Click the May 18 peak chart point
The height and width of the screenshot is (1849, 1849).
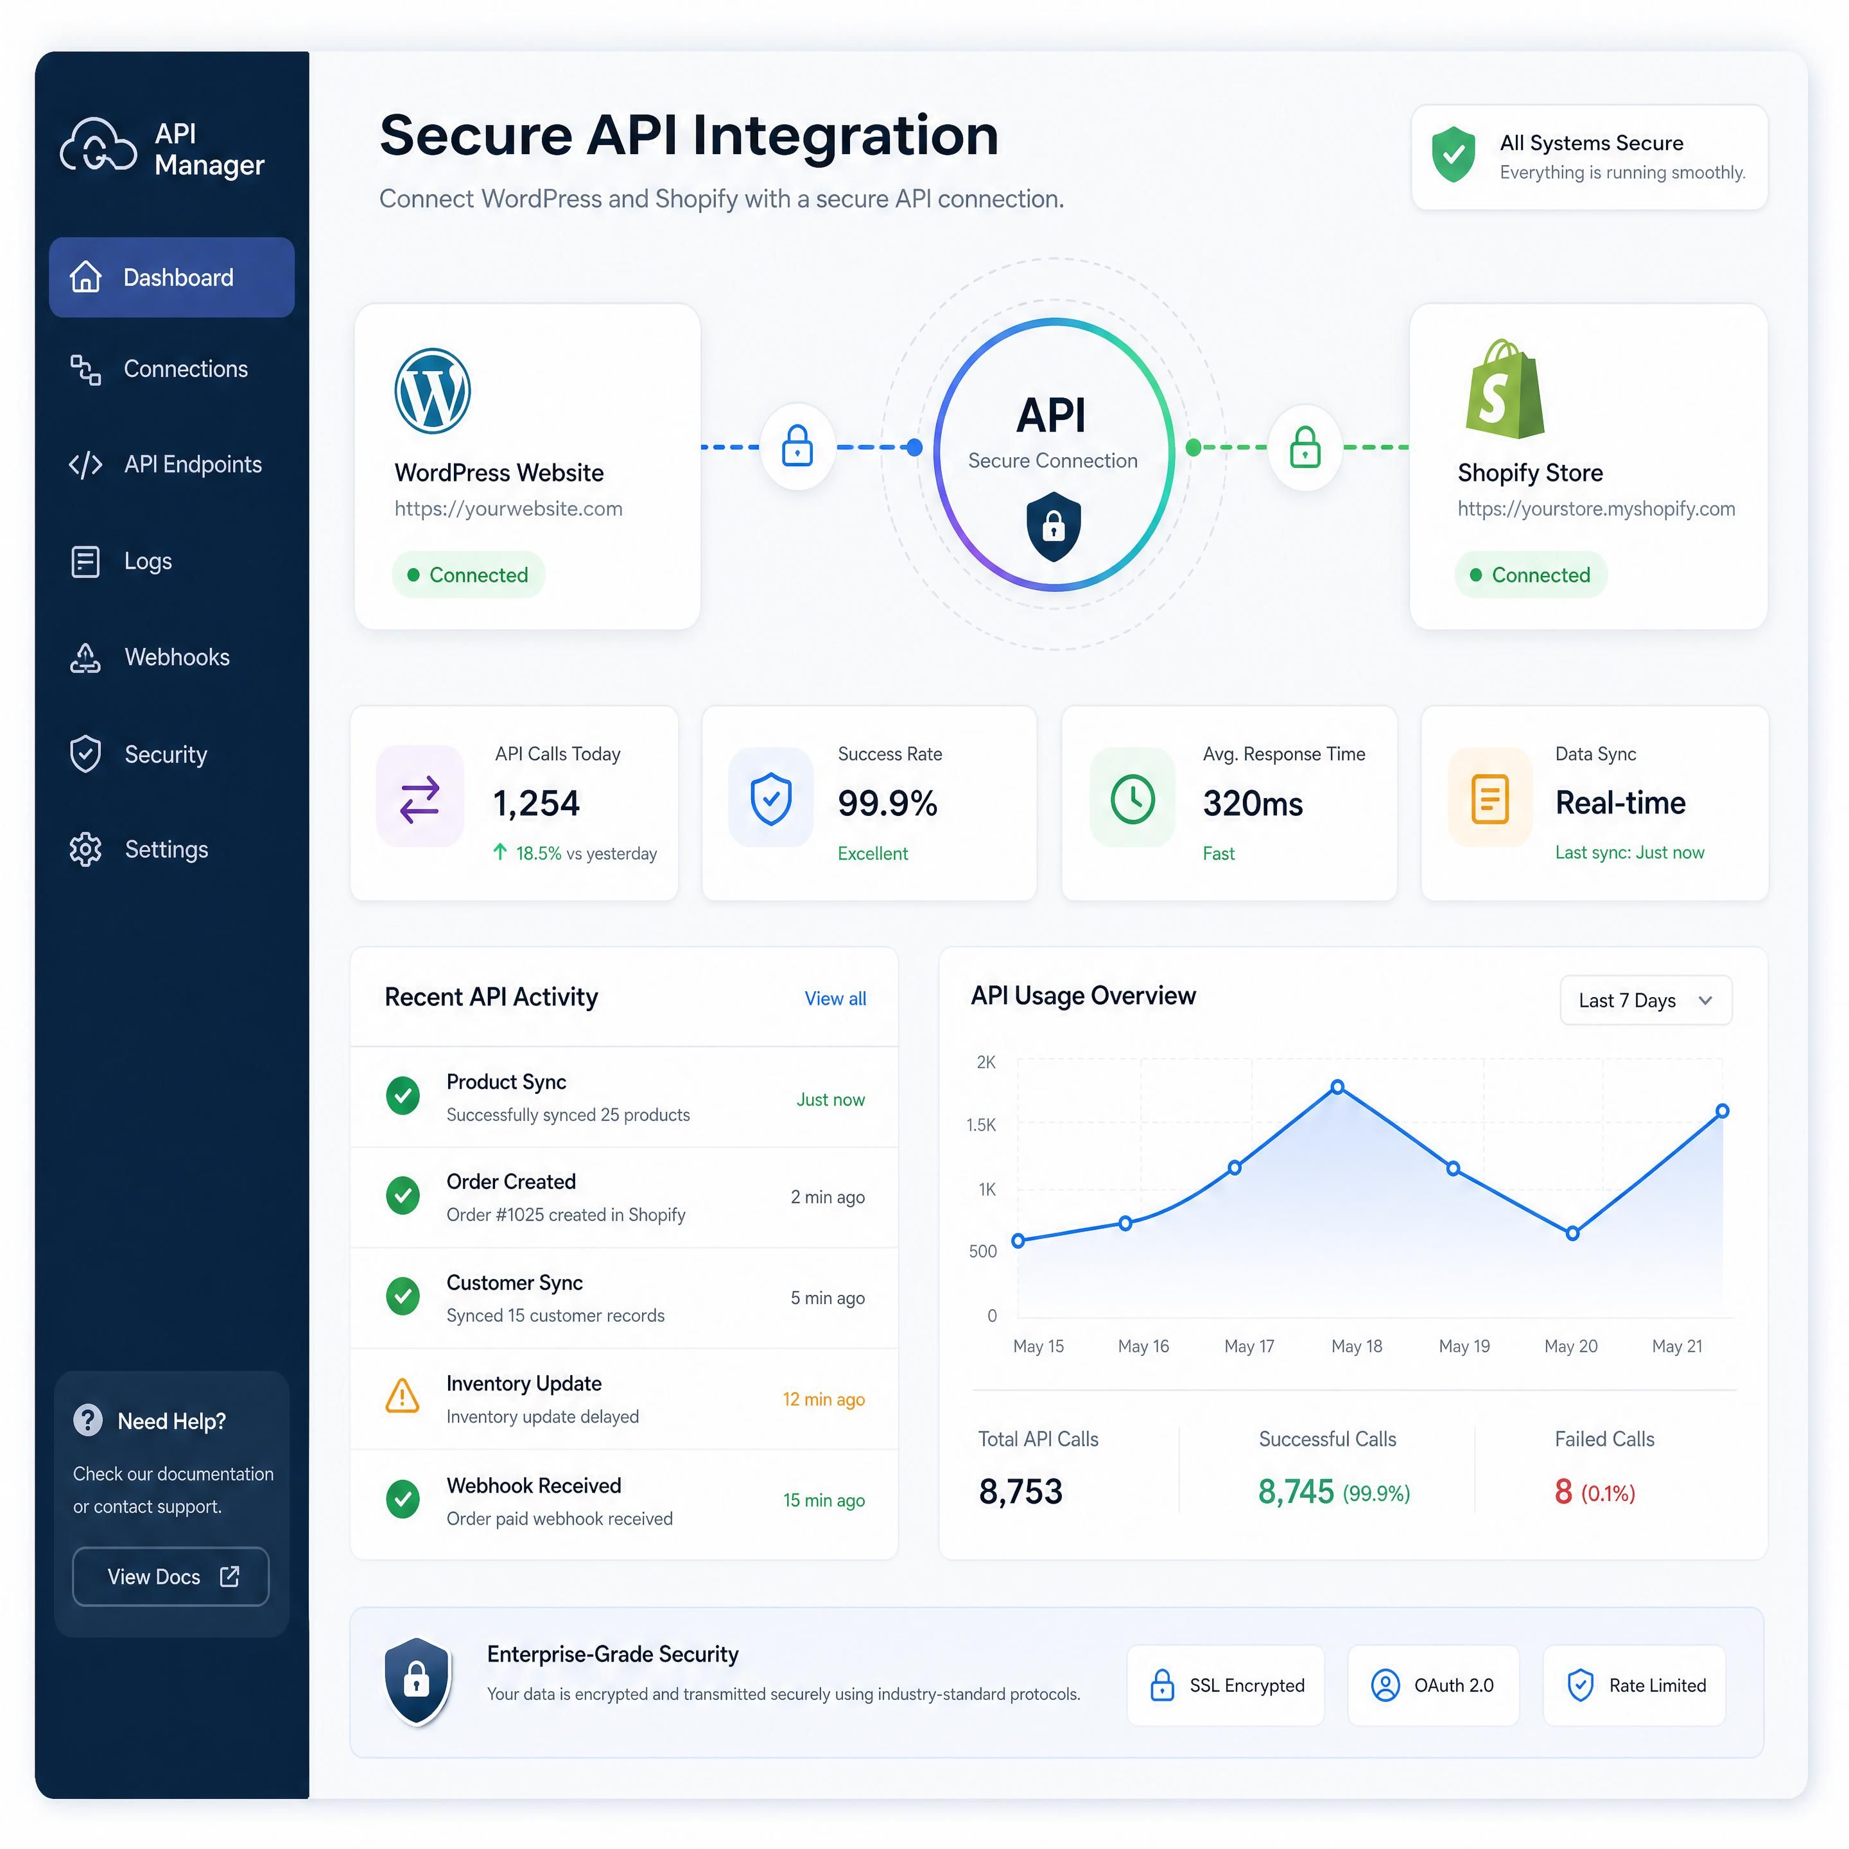1338,1086
